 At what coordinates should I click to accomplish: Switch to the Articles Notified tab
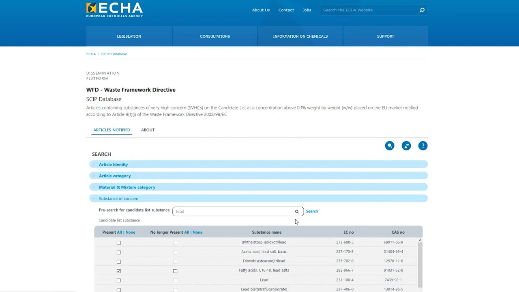coord(112,130)
